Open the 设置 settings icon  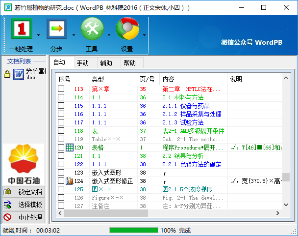tap(127, 30)
